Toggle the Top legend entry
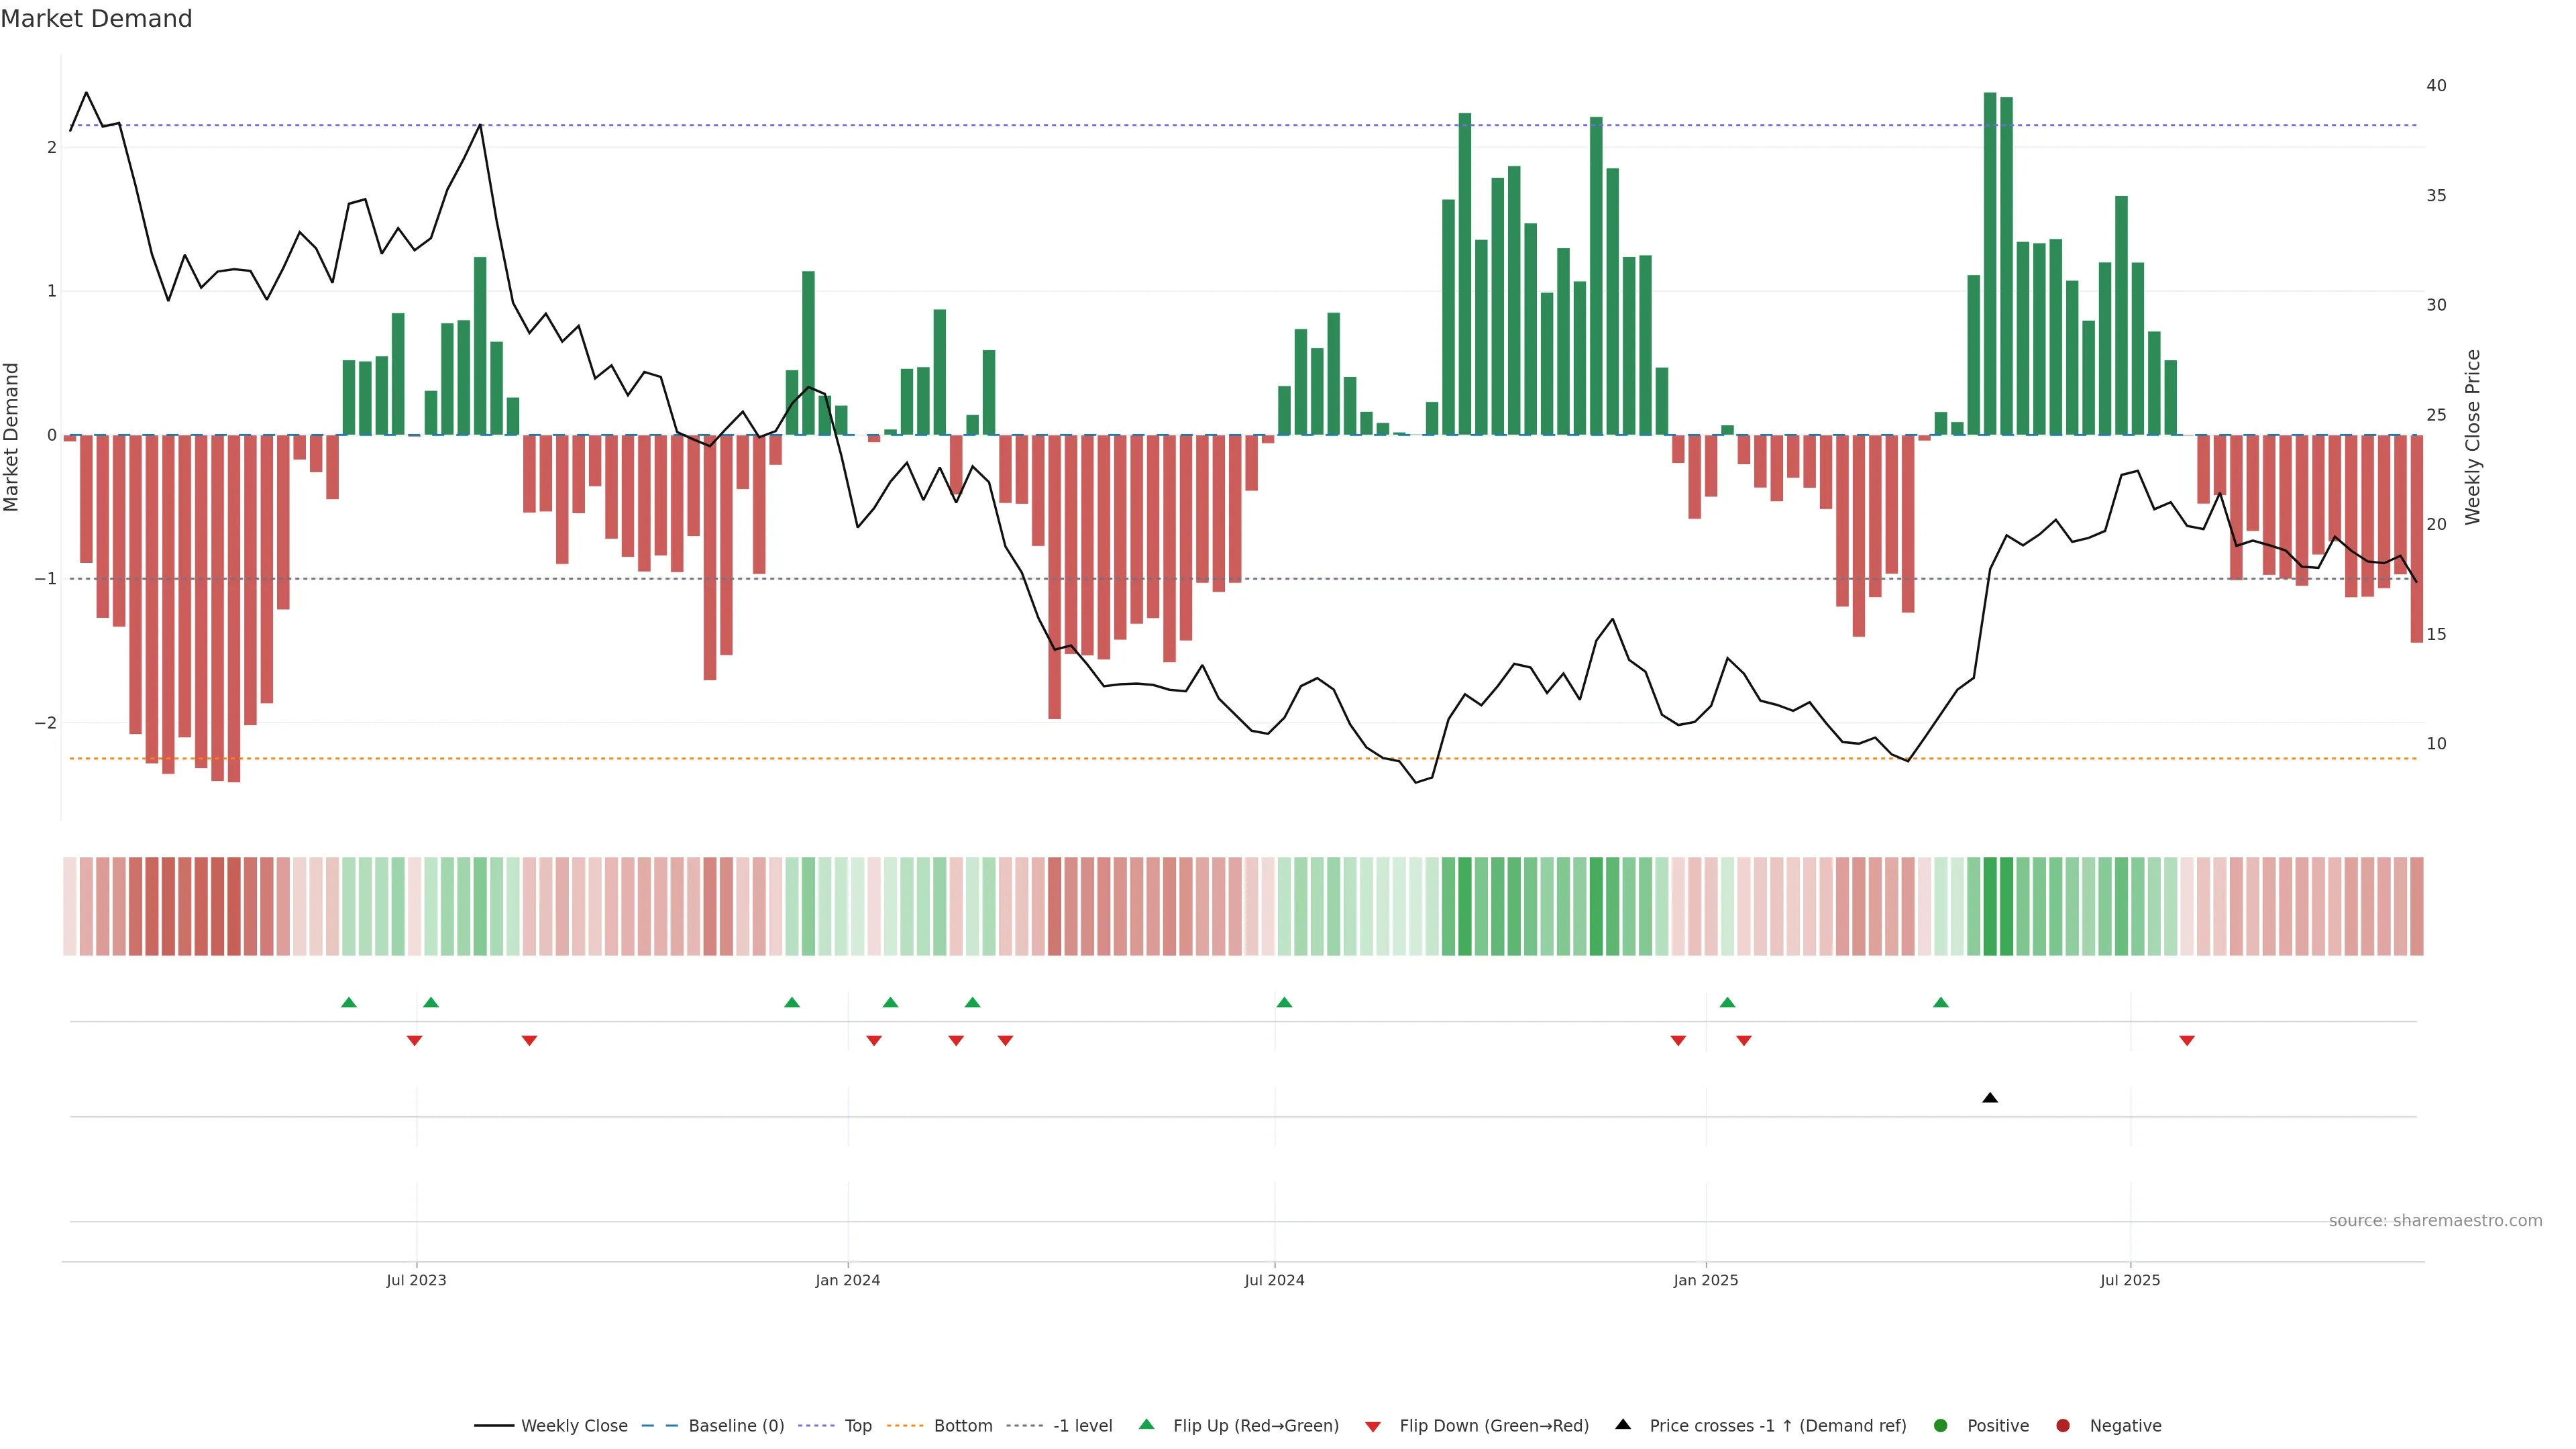The width and height of the screenshot is (2576, 1449). coord(857,1425)
